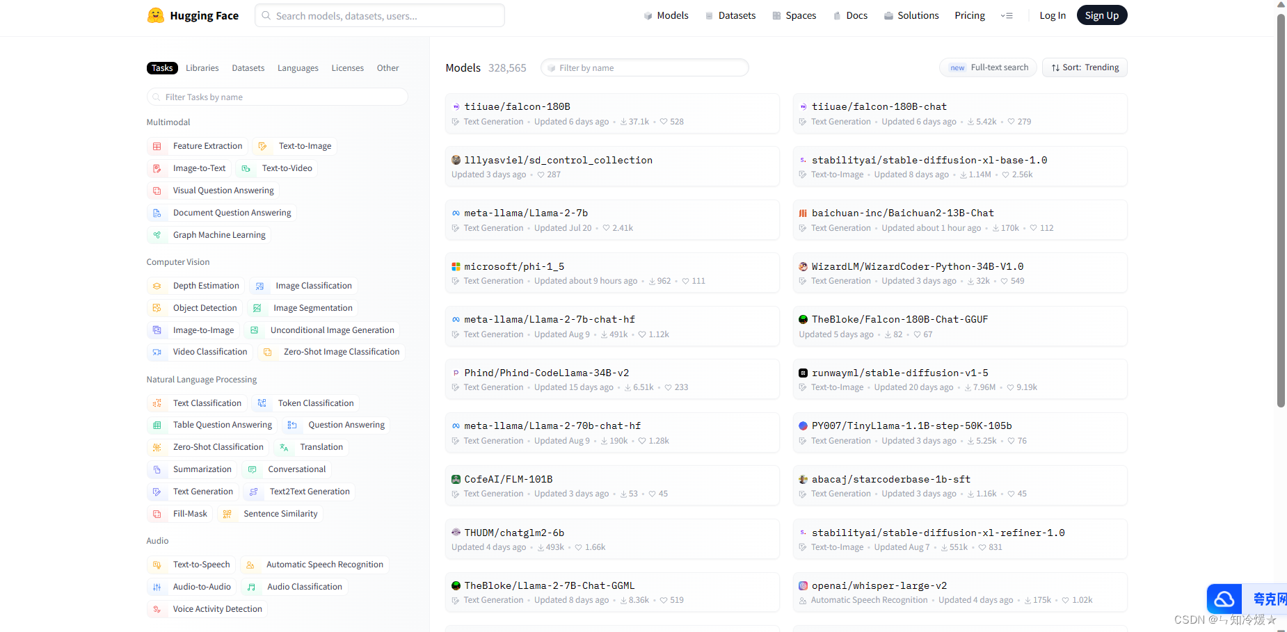Screen dimensions: 1287x632
Task: Open the Sort: Trending dropdown
Action: 1085,67
